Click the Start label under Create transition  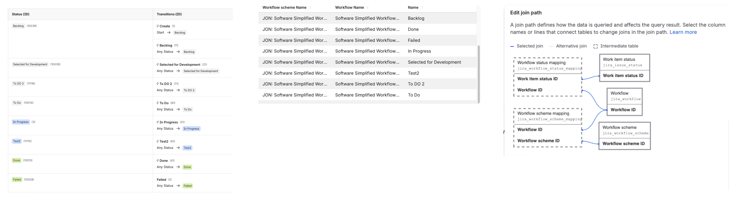pos(161,32)
